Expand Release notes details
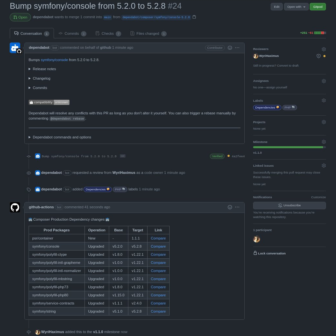The width and height of the screenshot is (336, 336). click(x=42, y=69)
